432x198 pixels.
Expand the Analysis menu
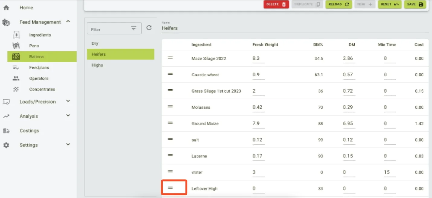pos(68,116)
